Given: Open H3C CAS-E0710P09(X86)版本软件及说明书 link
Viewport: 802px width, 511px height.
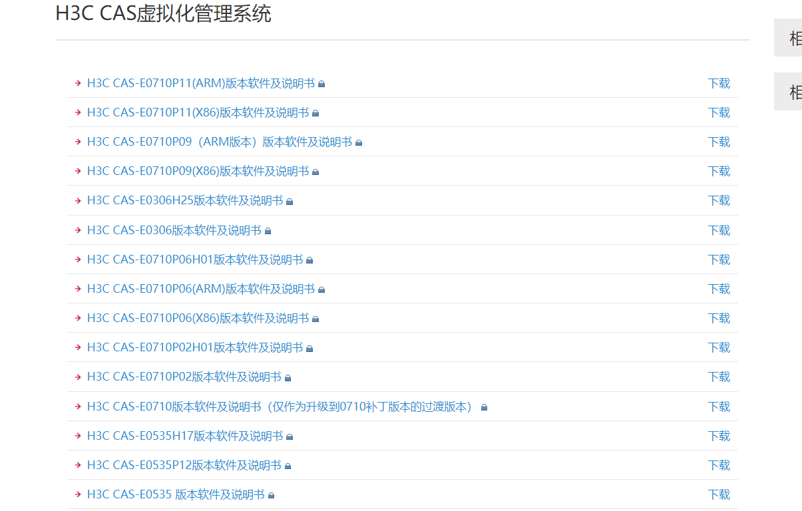Looking at the screenshot, I should 198,171.
